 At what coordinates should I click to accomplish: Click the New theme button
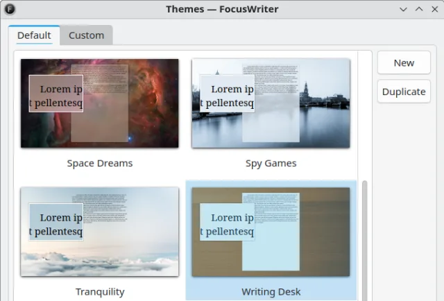[x=404, y=63]
